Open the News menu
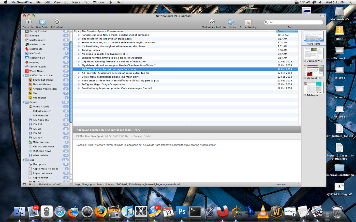 click(x=76, y=2)
